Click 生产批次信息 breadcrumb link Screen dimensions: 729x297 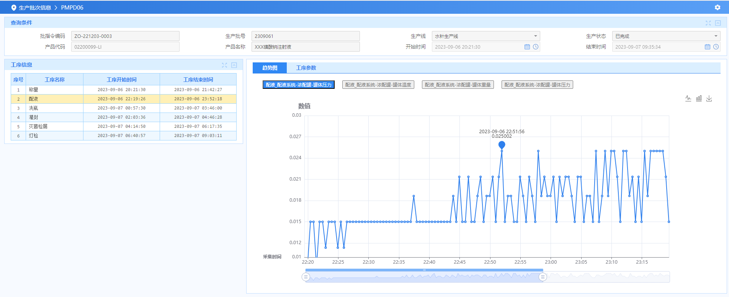pos(35,8)
